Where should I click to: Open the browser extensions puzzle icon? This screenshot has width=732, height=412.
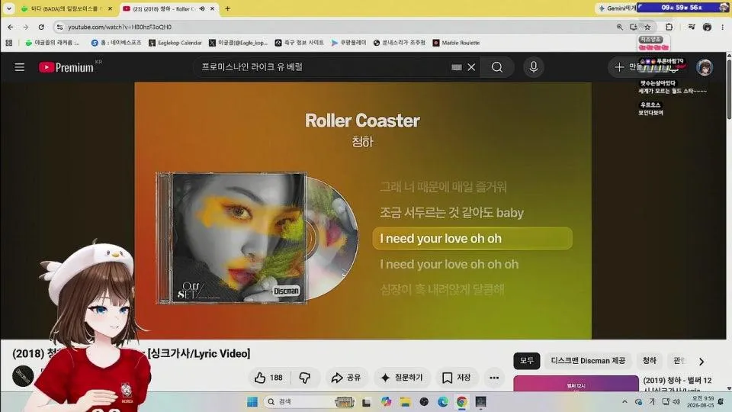[669, 27]
